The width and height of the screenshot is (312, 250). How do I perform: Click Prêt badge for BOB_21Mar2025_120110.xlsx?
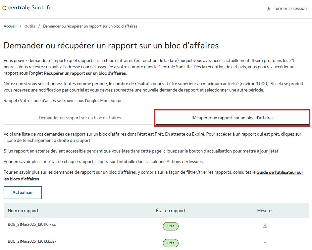pos(171,226)
